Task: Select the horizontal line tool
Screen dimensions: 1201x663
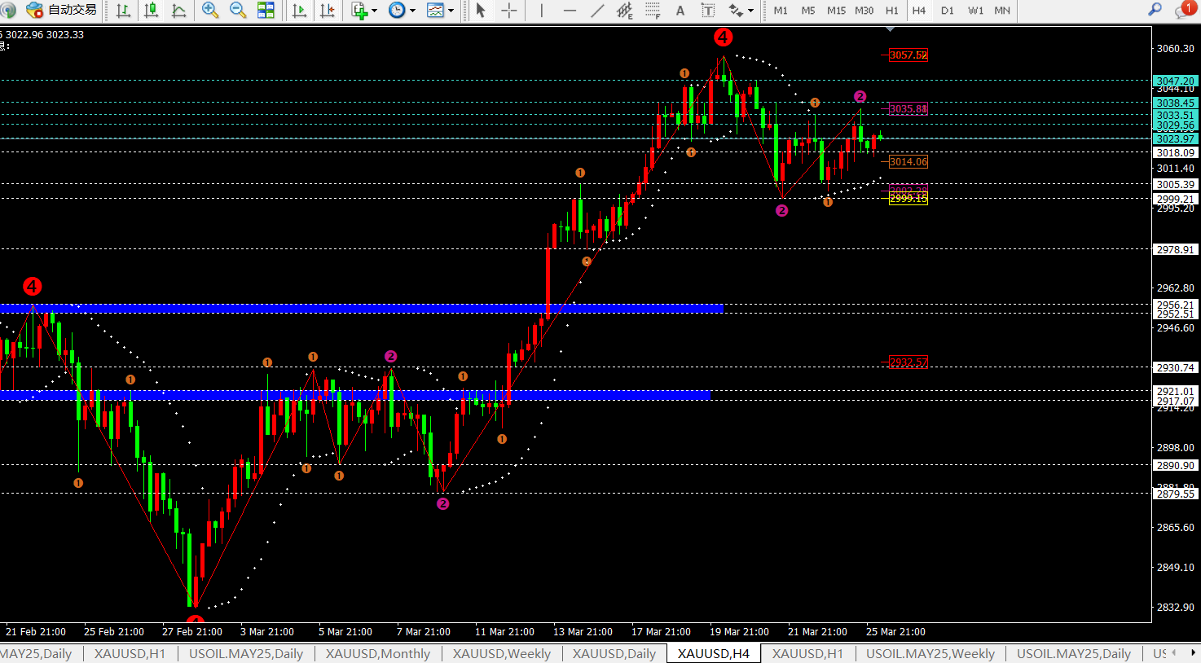Action: (x=570, y=11)
